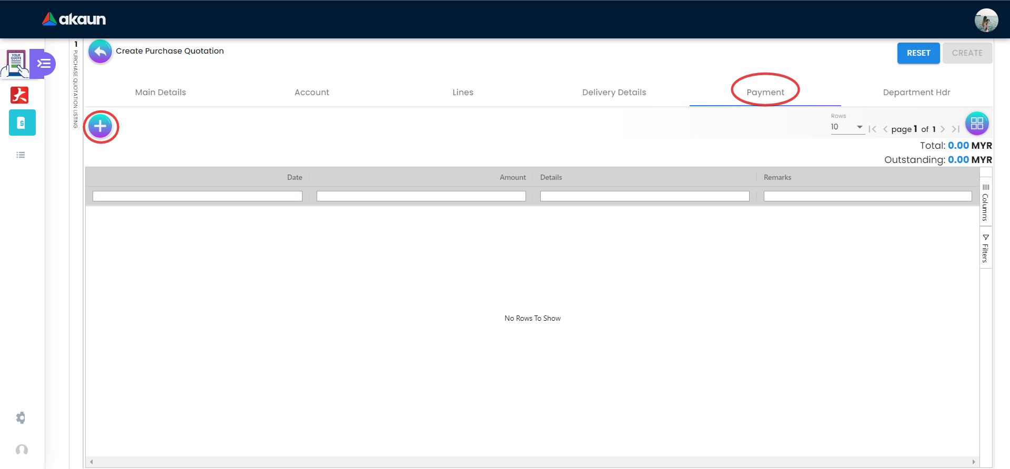Image resolution: width=1010 pixels, height=469 pixels.
Task: Open the Rows per page dropdown
Action: tap(847, 127)
